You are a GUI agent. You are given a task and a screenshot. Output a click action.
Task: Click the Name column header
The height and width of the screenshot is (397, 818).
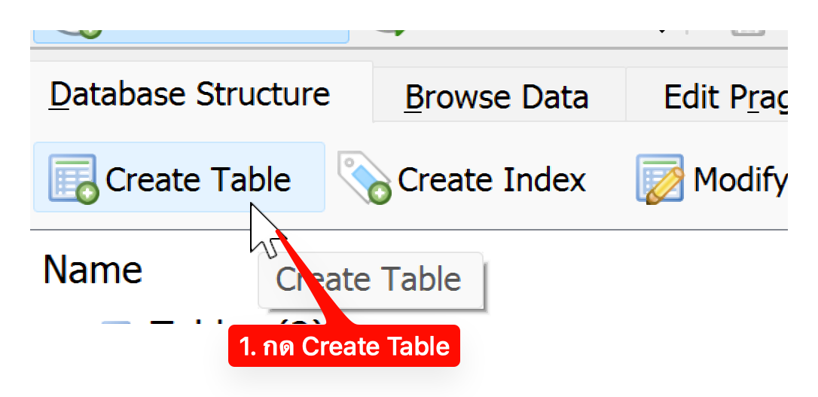click(93, 269)
